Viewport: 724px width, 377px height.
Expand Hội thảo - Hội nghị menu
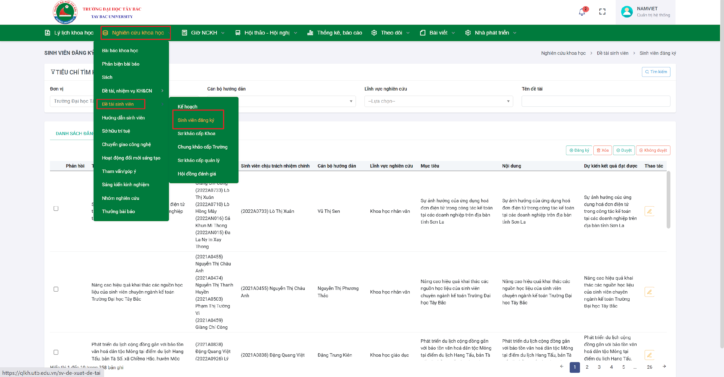pos(266,33)
